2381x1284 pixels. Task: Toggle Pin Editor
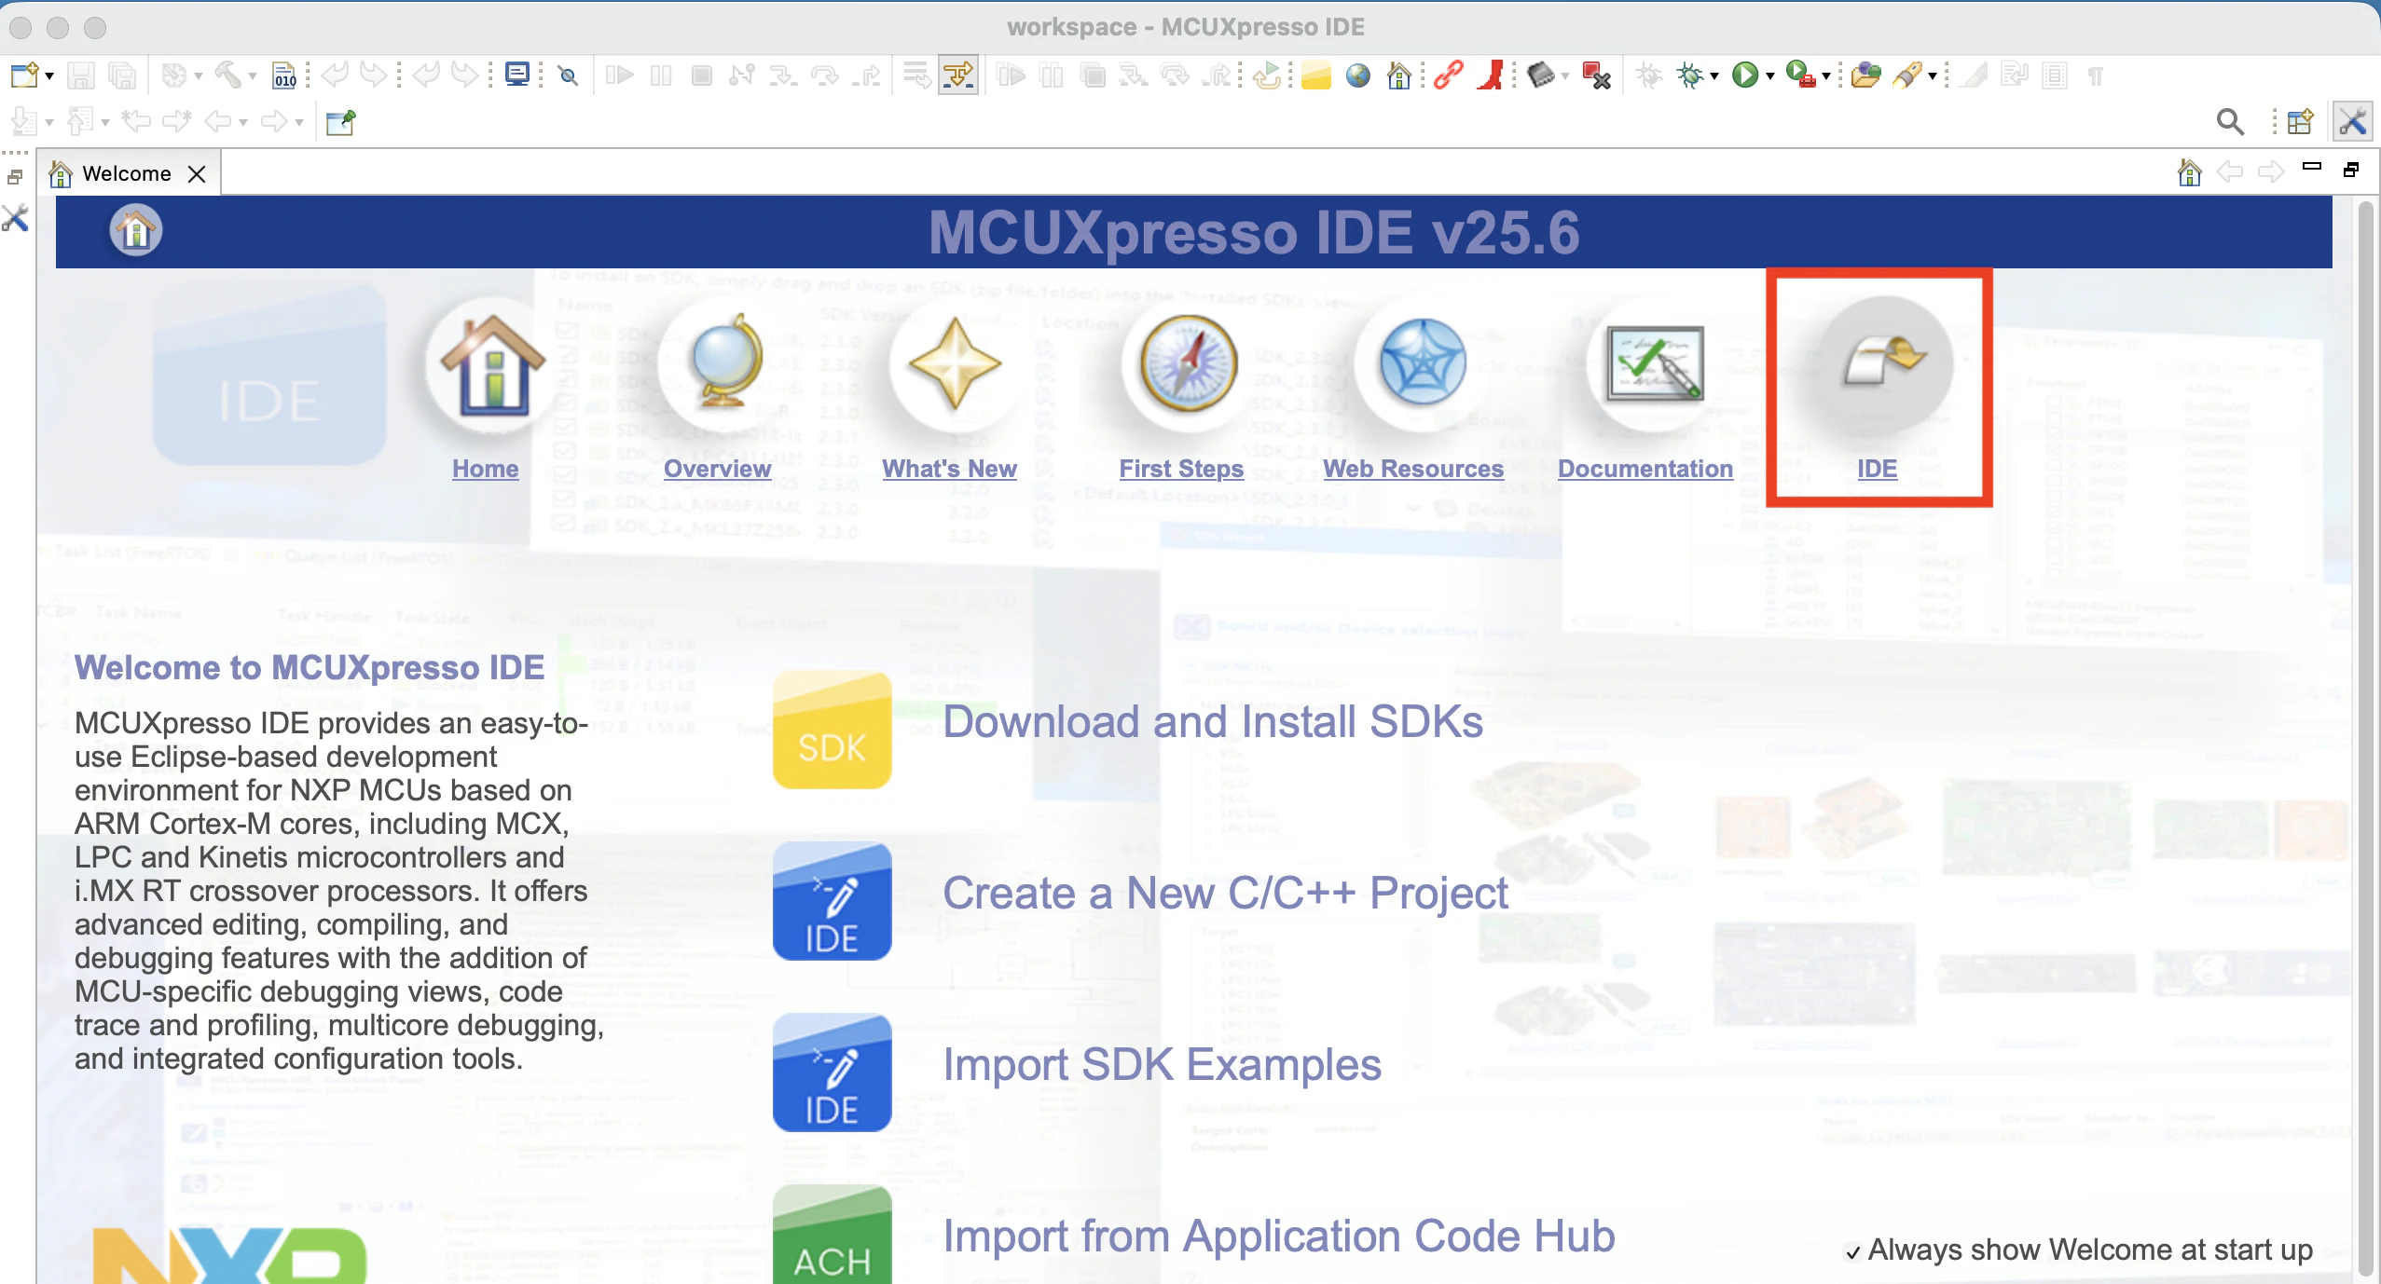point(340,121)
